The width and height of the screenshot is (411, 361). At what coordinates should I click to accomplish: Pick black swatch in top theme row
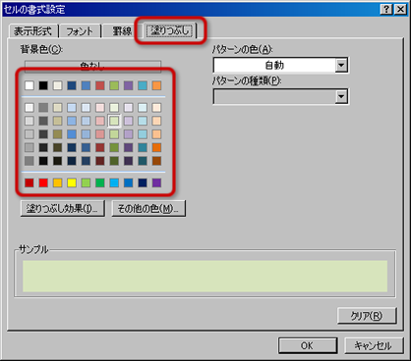click(43, 85)
